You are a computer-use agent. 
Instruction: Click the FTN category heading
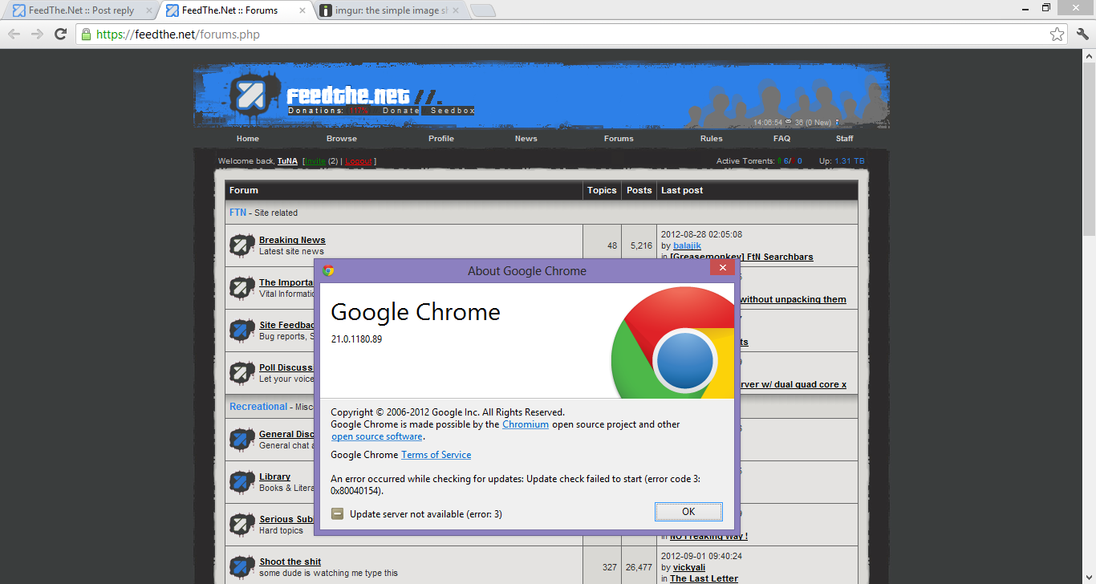(x=237, y=213)
